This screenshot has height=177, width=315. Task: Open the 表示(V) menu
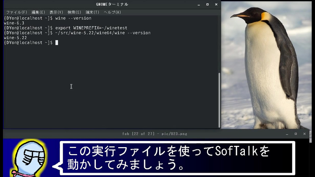(x=56, y=12)
